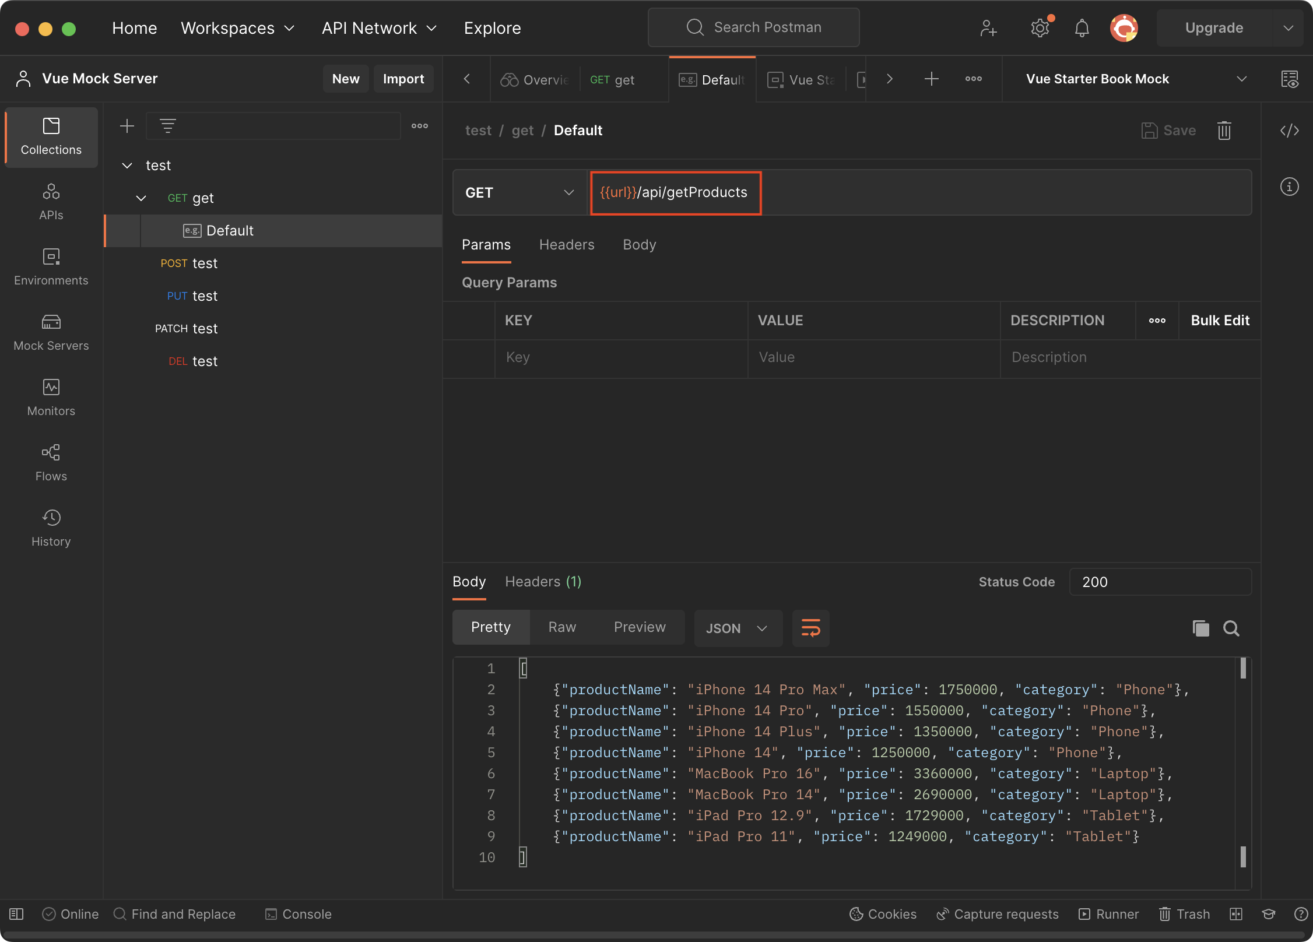
Task: Open the Upgrade dropdown arrow
Action: click(1289, 28)
